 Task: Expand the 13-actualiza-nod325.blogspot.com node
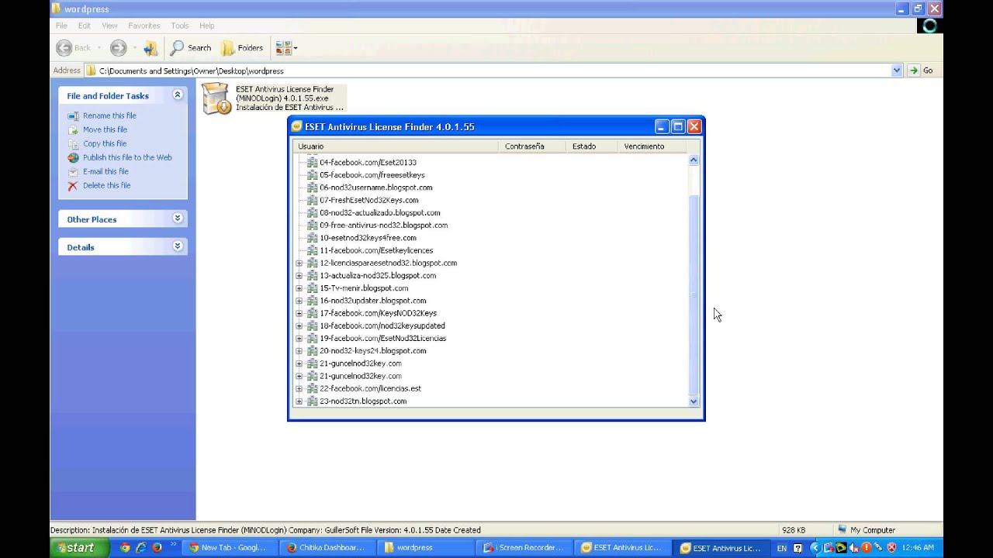click(x=299, y=276)
